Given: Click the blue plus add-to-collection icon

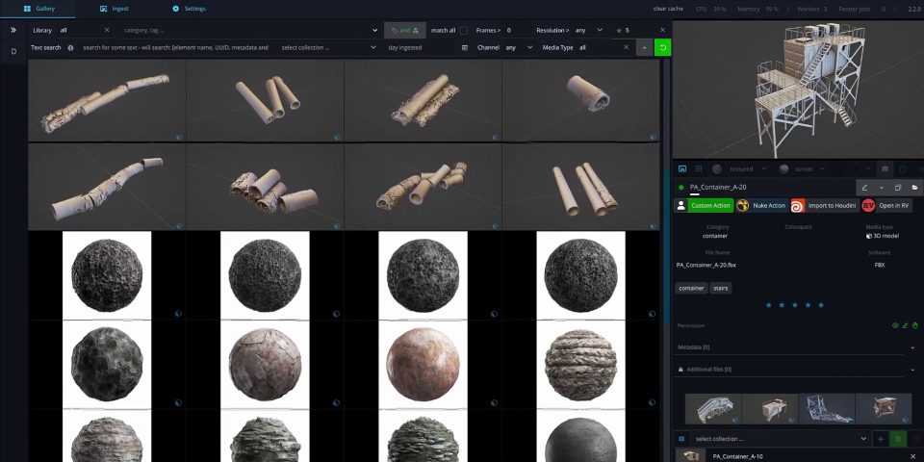Looking at the screenshot, I should point(880,439).
